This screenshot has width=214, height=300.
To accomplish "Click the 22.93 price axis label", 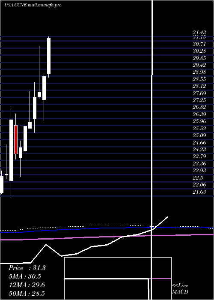I will (x=199, y=171).
